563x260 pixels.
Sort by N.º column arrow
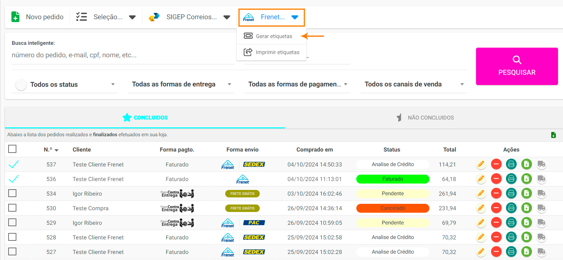click(x=56, y=150)
